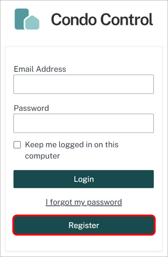168x257 pixels.
Task: Click the Keep me logged in label text
Action: tap(72, 150)
